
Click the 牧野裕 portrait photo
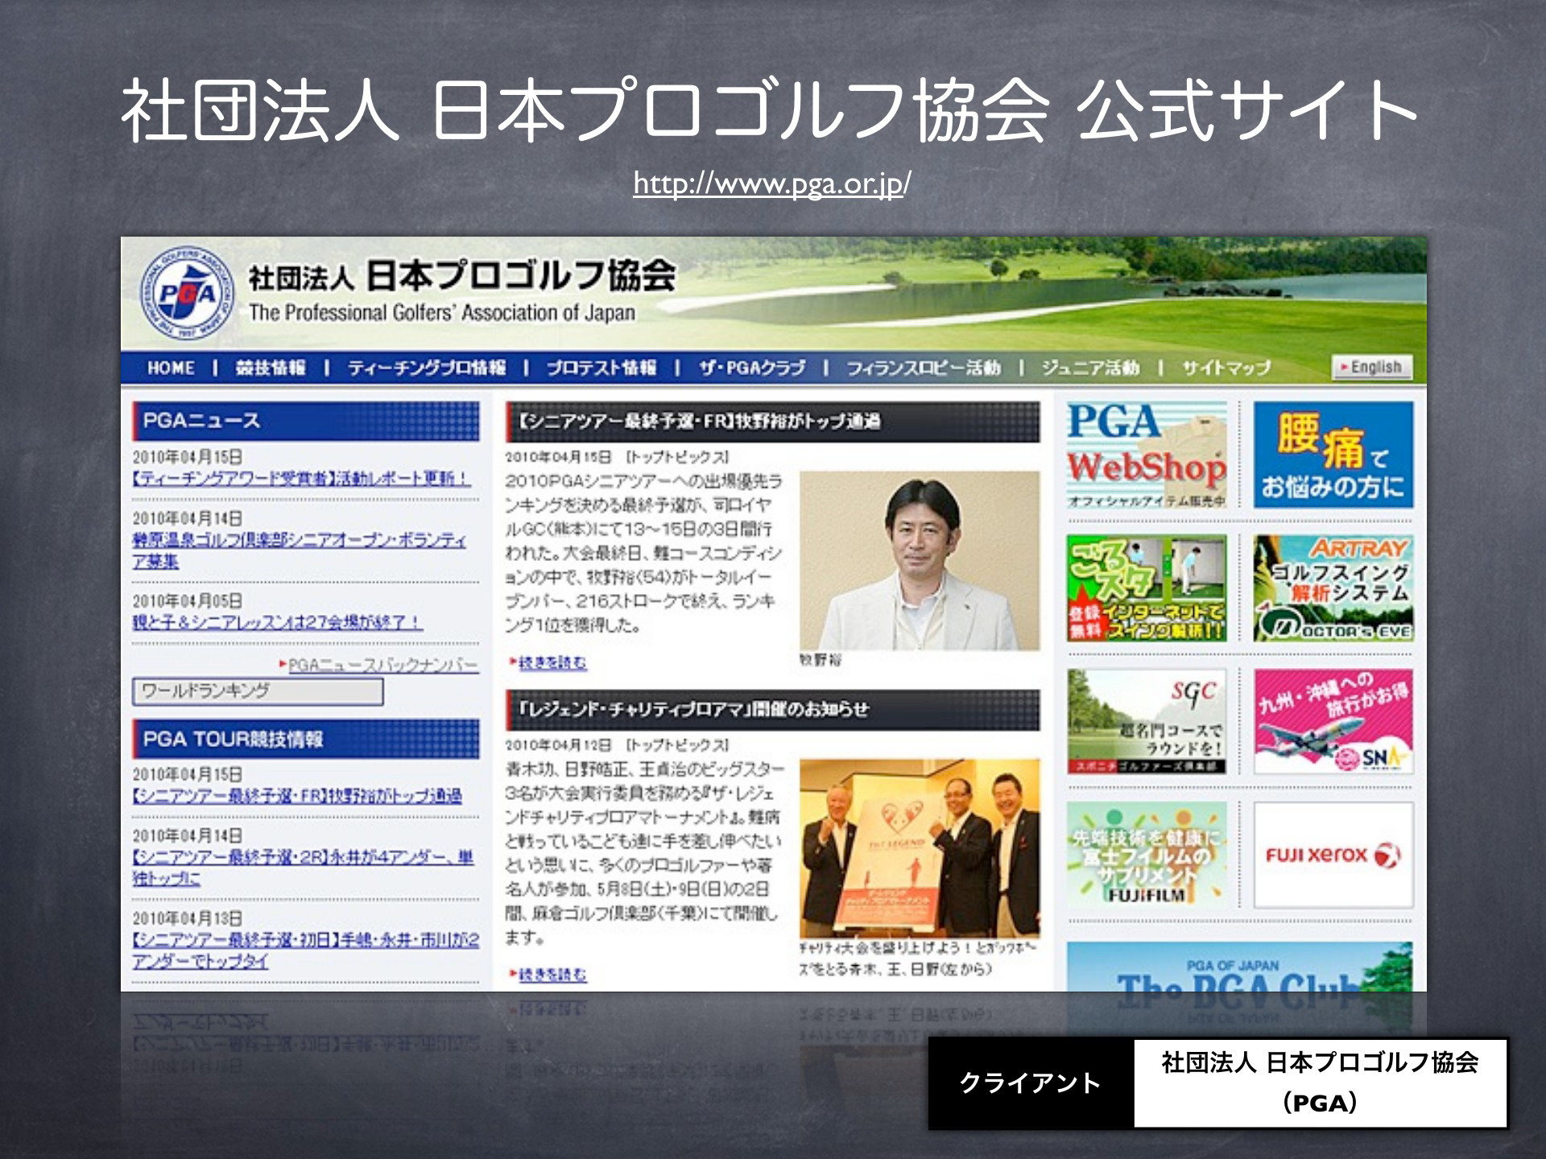click(920, 561)
